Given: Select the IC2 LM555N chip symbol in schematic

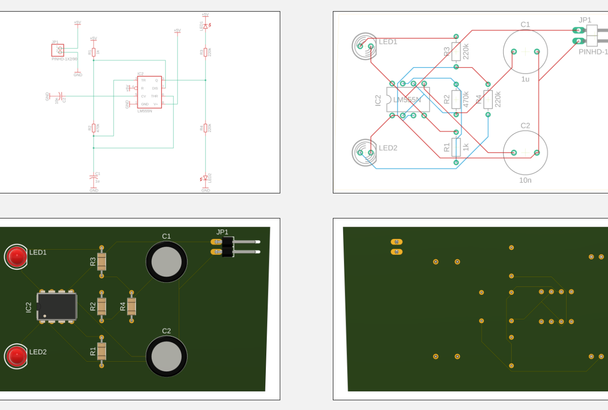Looking at the screenshot, I should click(149, 92).
